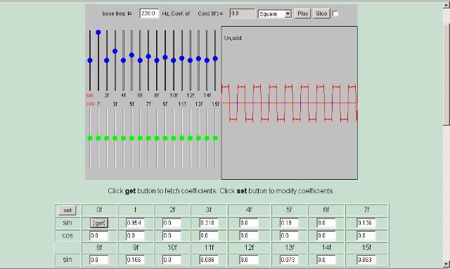The image size is (450, 269).
Task: Click the base frequency input field
Action: tap(149, 13)
